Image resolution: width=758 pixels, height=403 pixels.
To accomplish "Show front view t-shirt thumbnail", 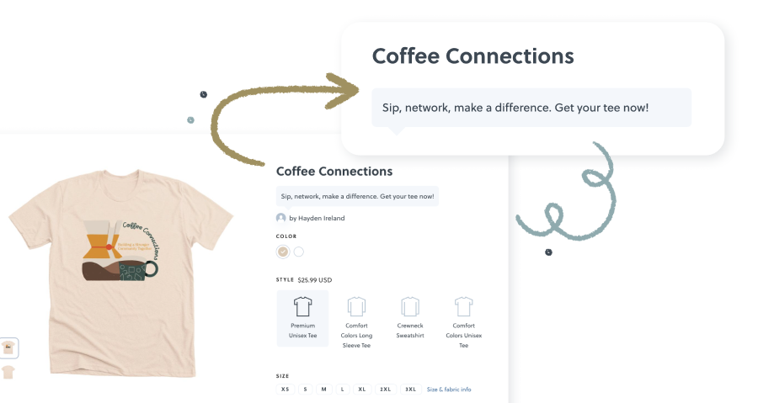I will pos(8,348).
